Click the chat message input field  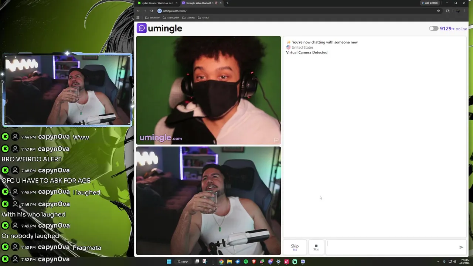pyautogui.click(x=392, y=247)
